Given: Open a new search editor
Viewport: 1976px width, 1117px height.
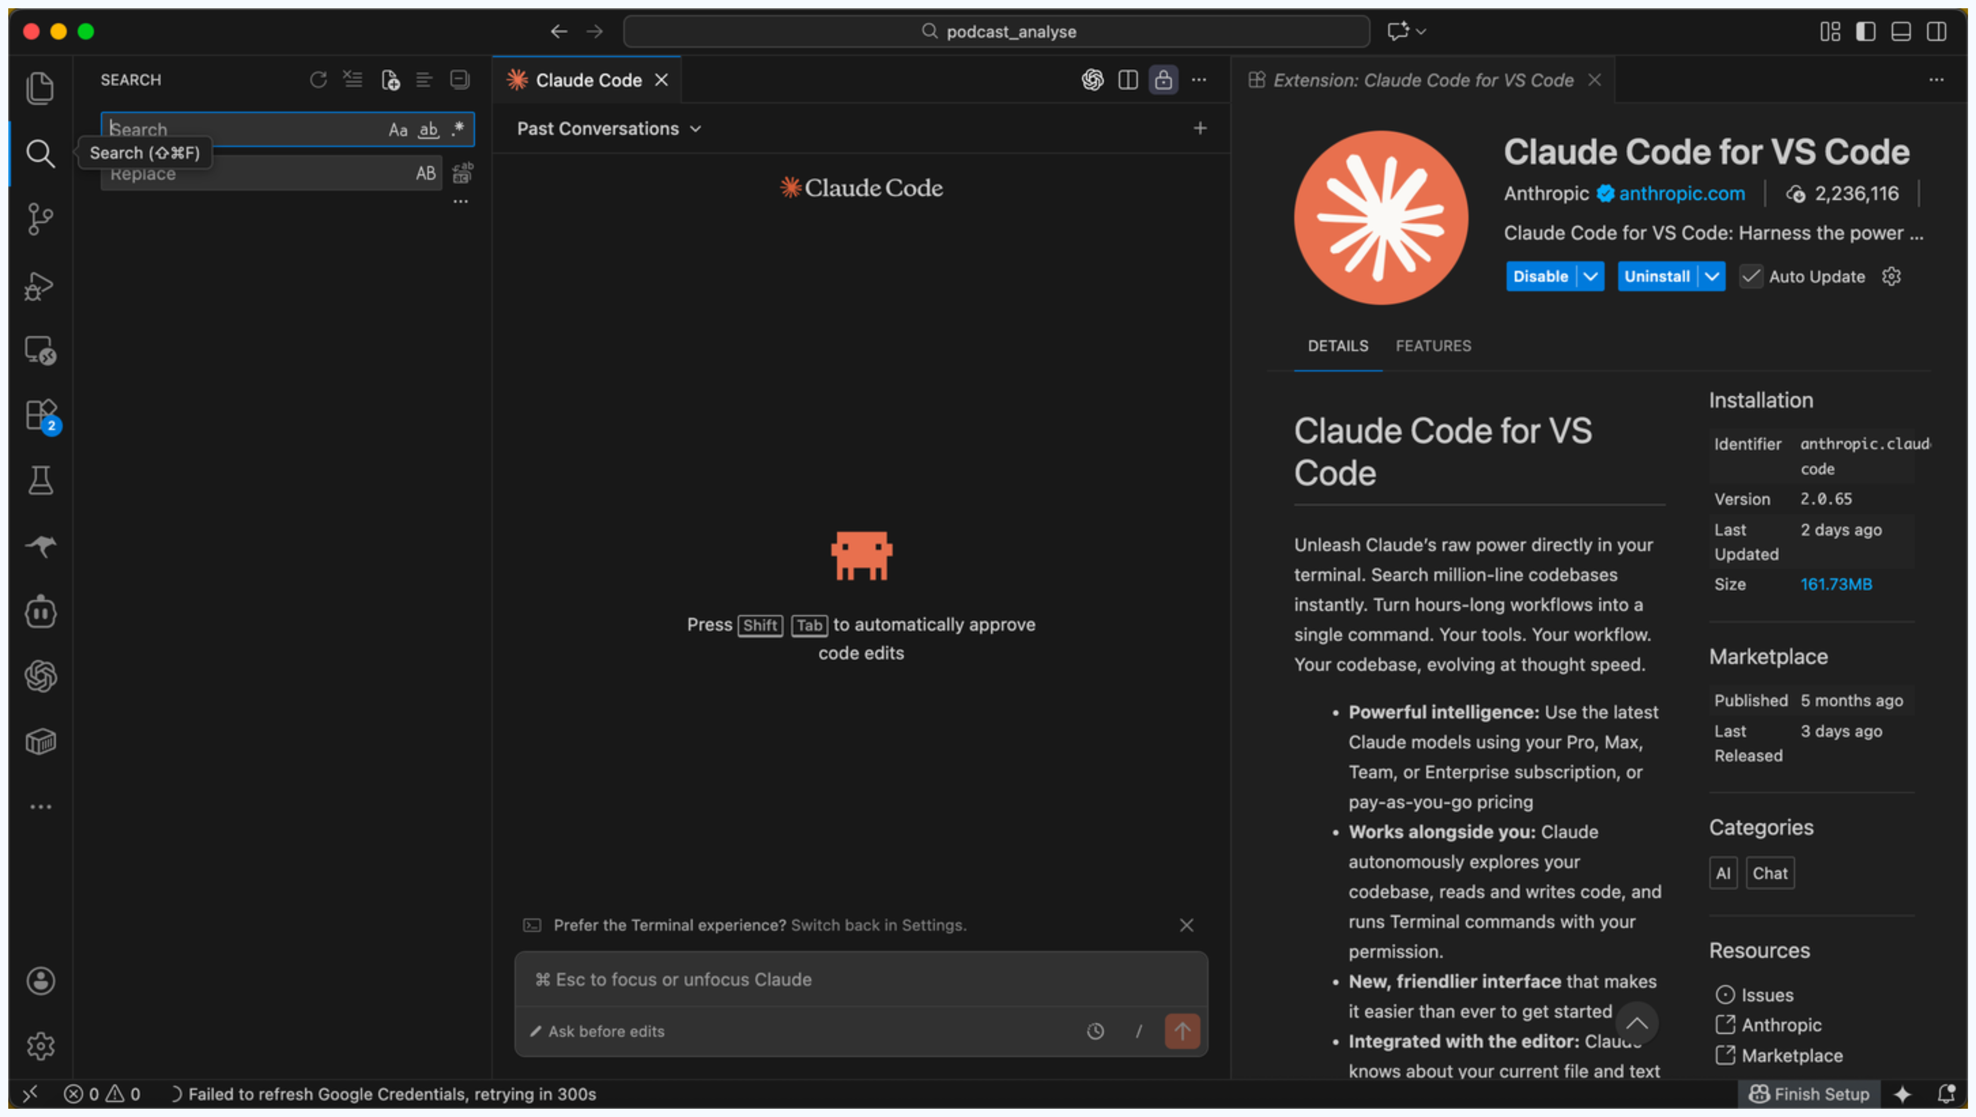Looking at the screenshot, I should point(390,80).
